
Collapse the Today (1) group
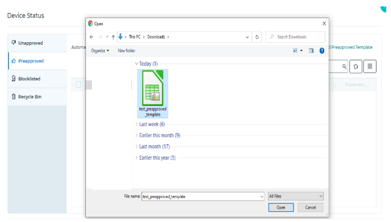pyautogui.click(x=137, y=64)
